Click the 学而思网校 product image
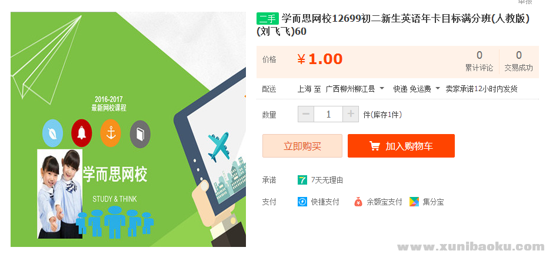The width and height of the screenshot is (546, 254). [x=128, y=129]
